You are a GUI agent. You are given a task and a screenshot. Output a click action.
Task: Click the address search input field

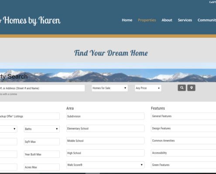[42, 88]
